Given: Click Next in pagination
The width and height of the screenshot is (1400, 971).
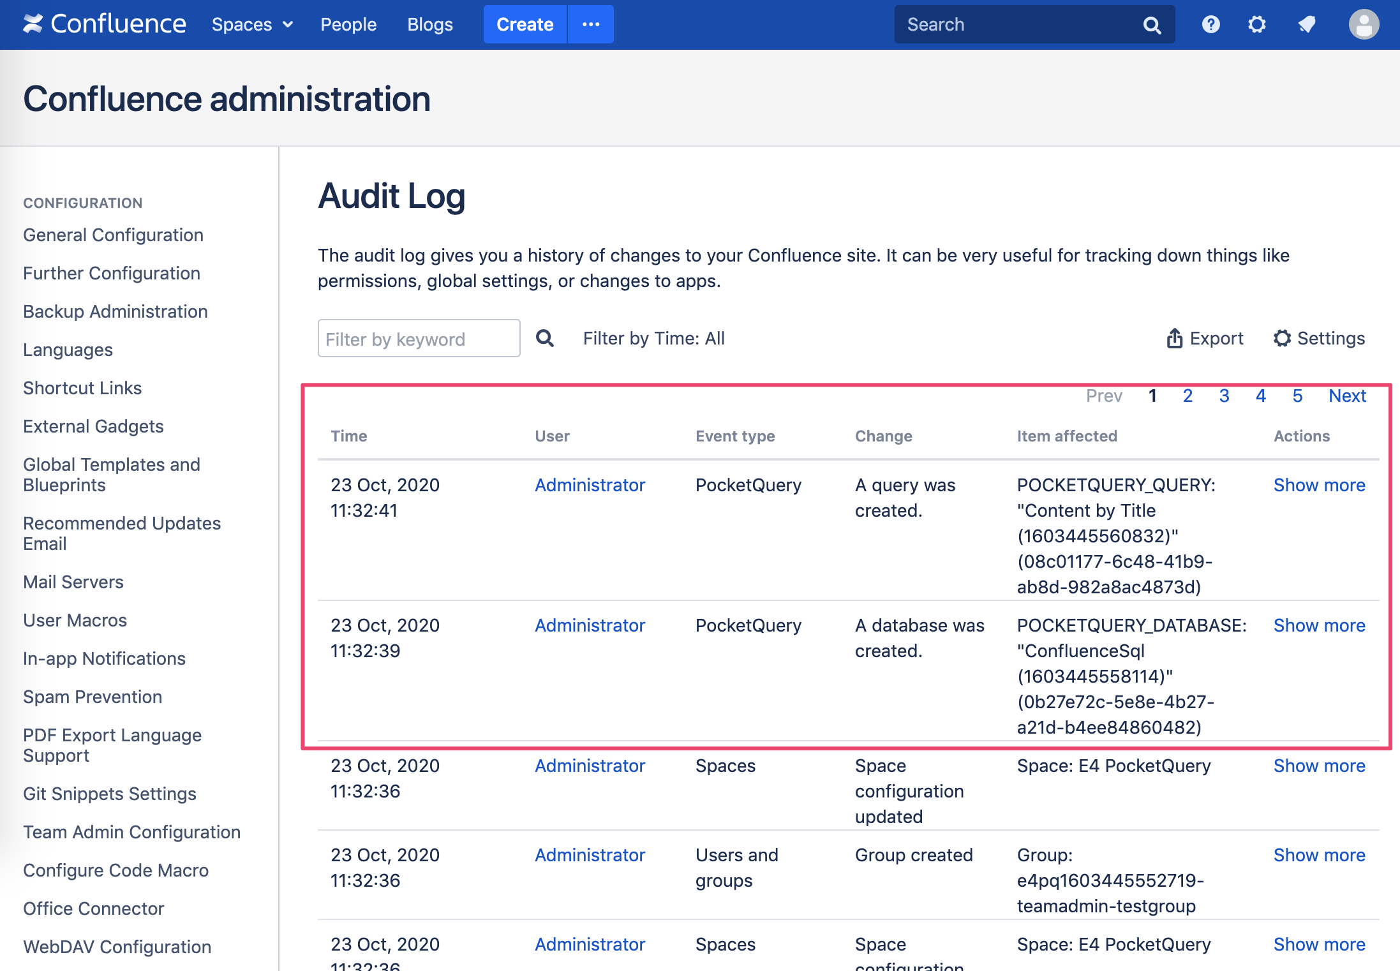Looking at the screenshot, I should point(1347,396).
